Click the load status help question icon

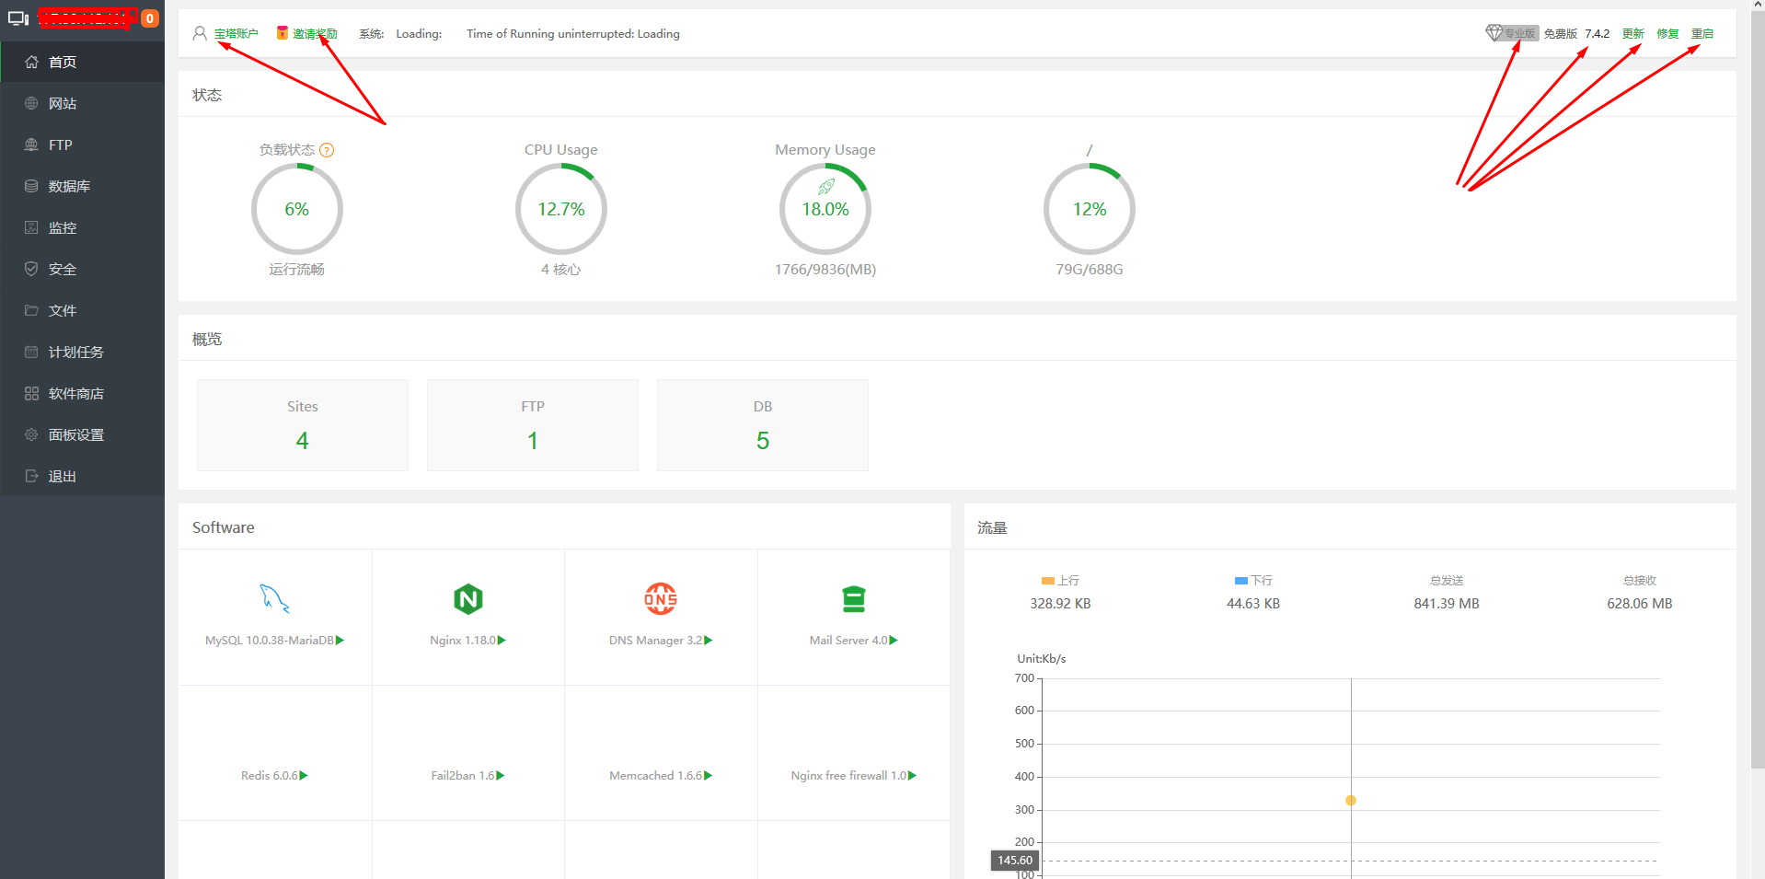coord(327,150)
